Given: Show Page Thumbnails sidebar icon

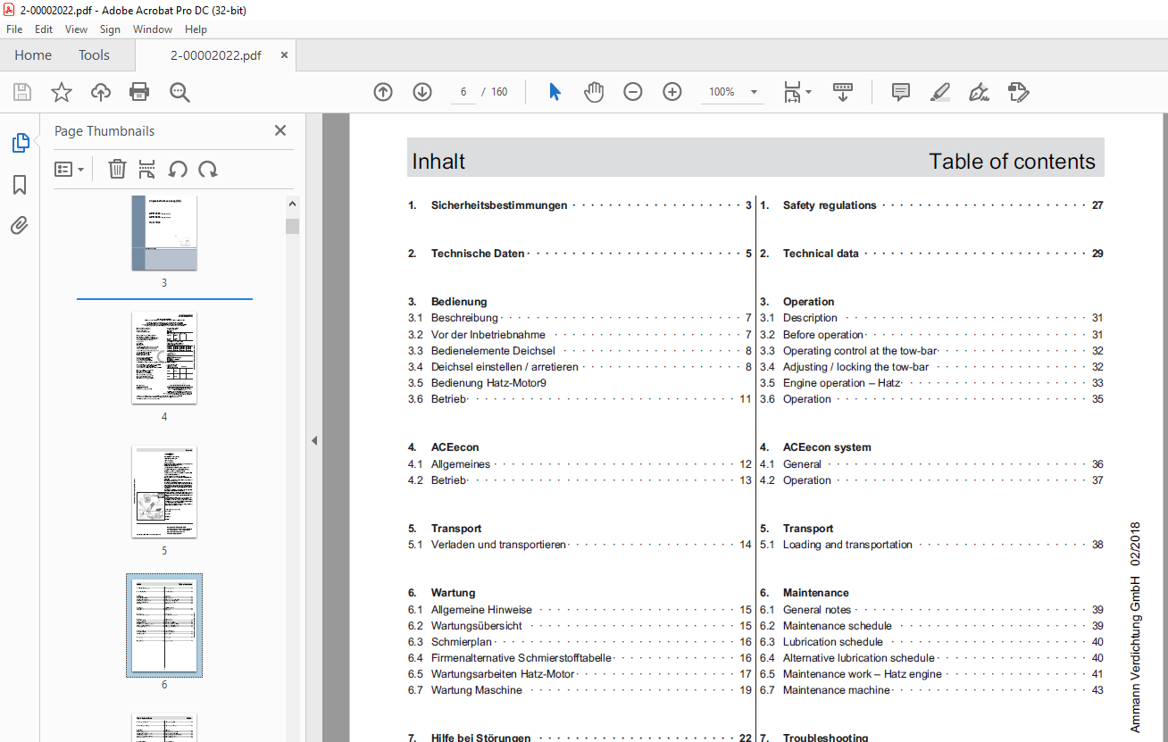Looking at the screenshot, I should 20,143.
